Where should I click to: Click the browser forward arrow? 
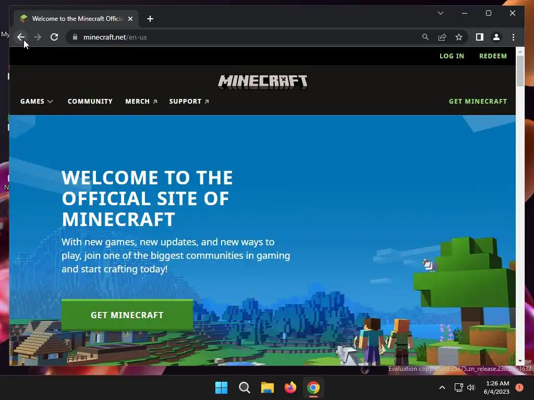[38, 37]
